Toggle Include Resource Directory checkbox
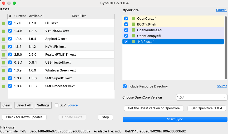This screenshot has height=134, width=228. click(125, 86)
